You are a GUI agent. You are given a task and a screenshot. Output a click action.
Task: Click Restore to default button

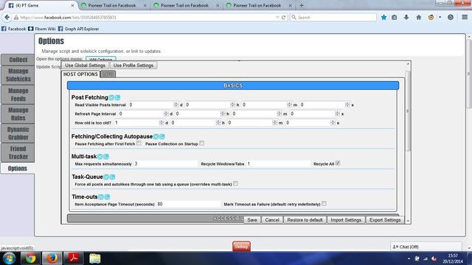(x=305, y=220)
